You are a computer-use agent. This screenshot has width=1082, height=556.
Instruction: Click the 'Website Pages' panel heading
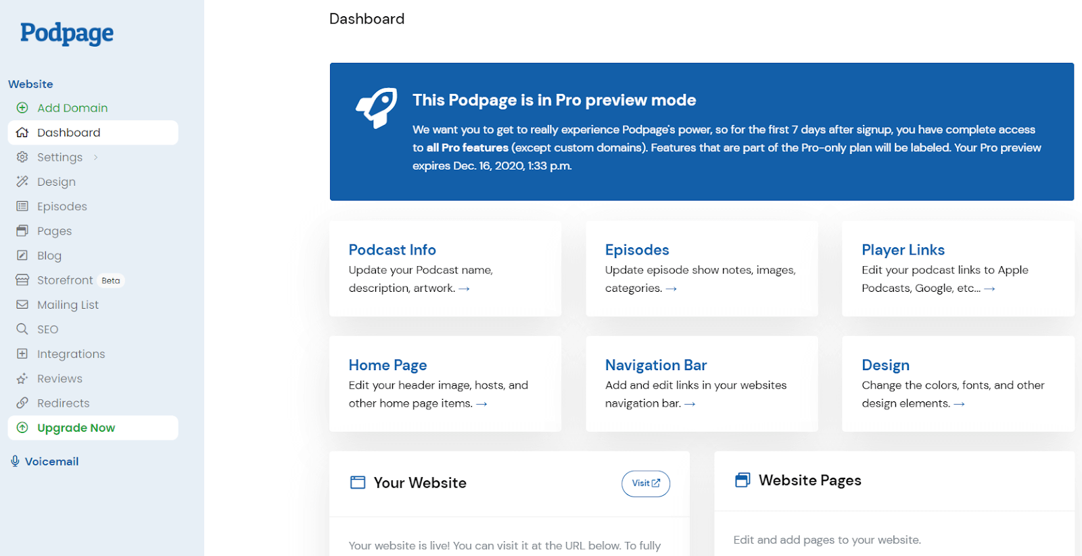809,480
